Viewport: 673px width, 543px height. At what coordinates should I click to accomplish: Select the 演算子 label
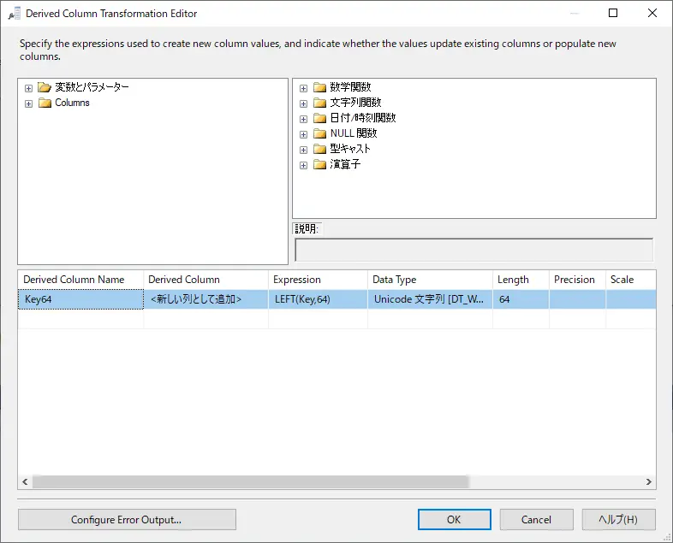(345, 164)
